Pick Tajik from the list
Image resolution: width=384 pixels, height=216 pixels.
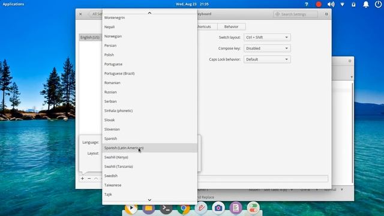coord(149,194)
